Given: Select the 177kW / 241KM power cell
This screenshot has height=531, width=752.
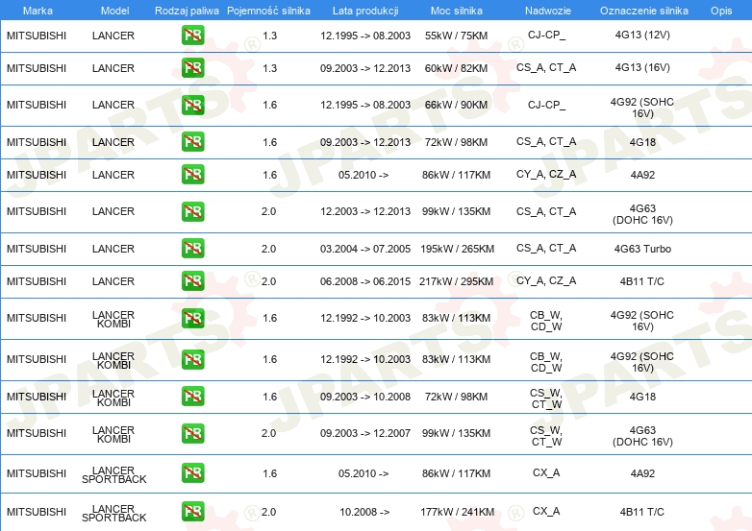Looking at the screenshot, I should [457, 512].
